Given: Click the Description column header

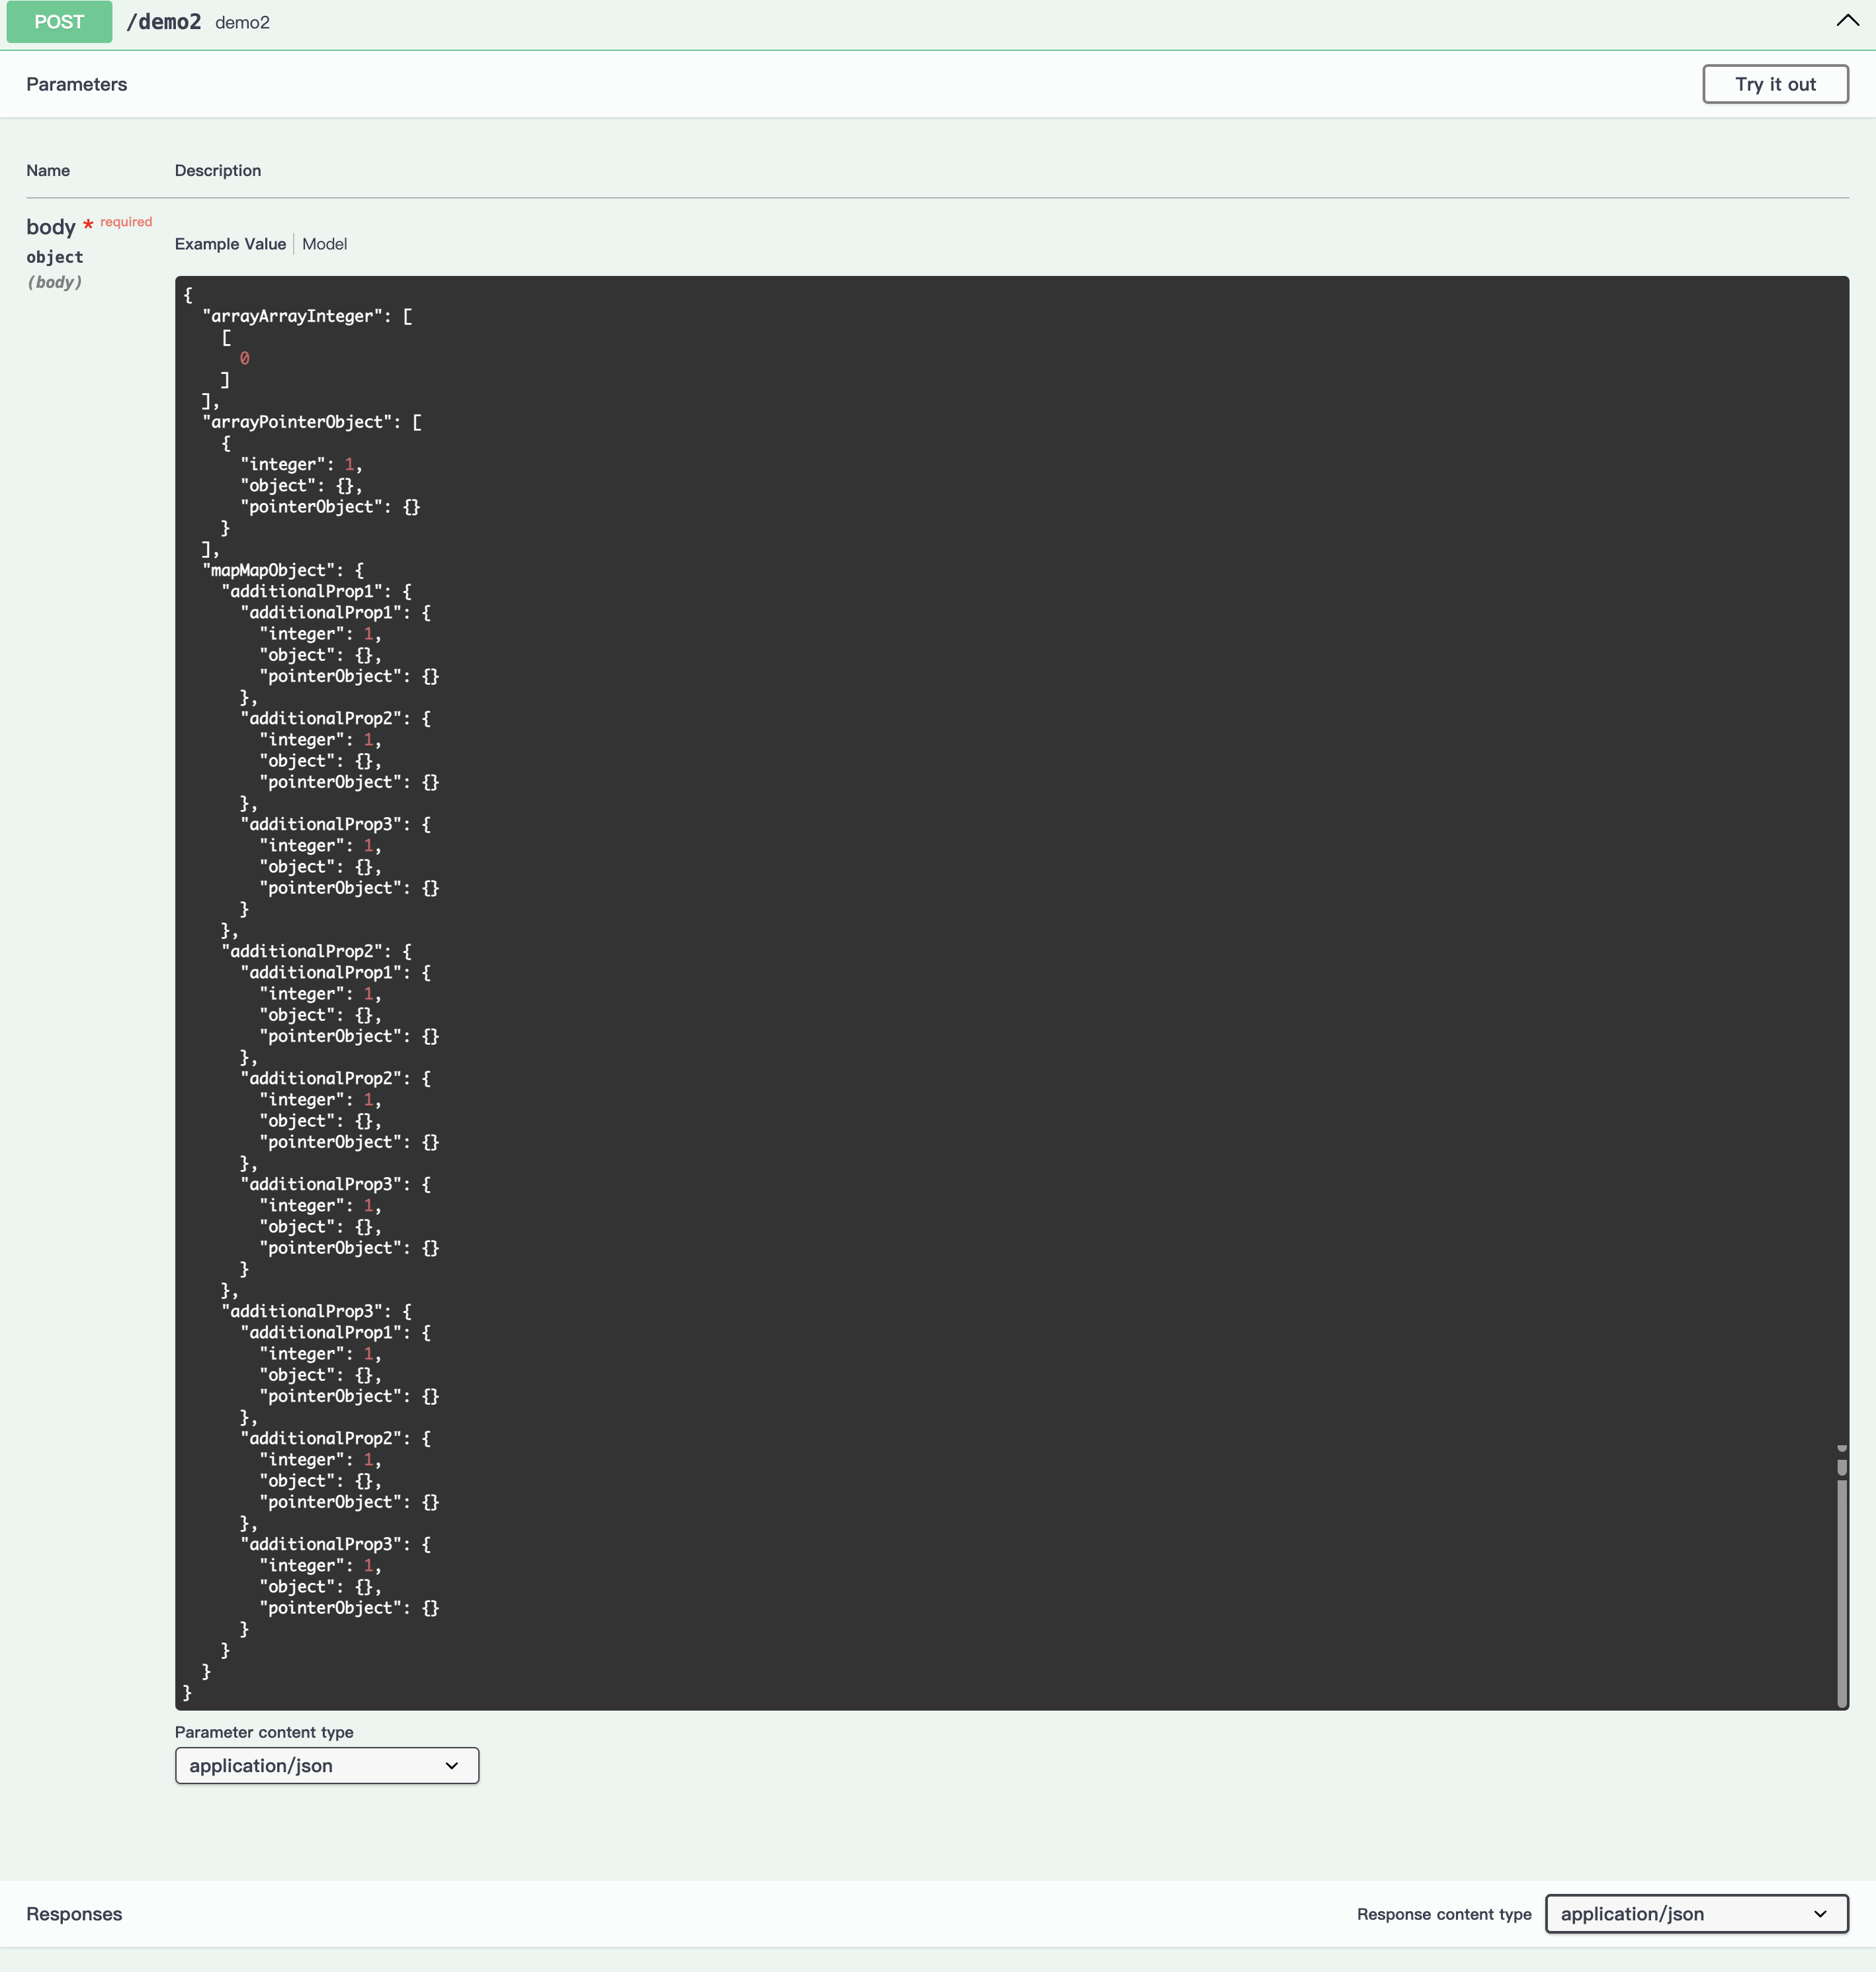Looking at the screenshot, I should pos(218,170).
